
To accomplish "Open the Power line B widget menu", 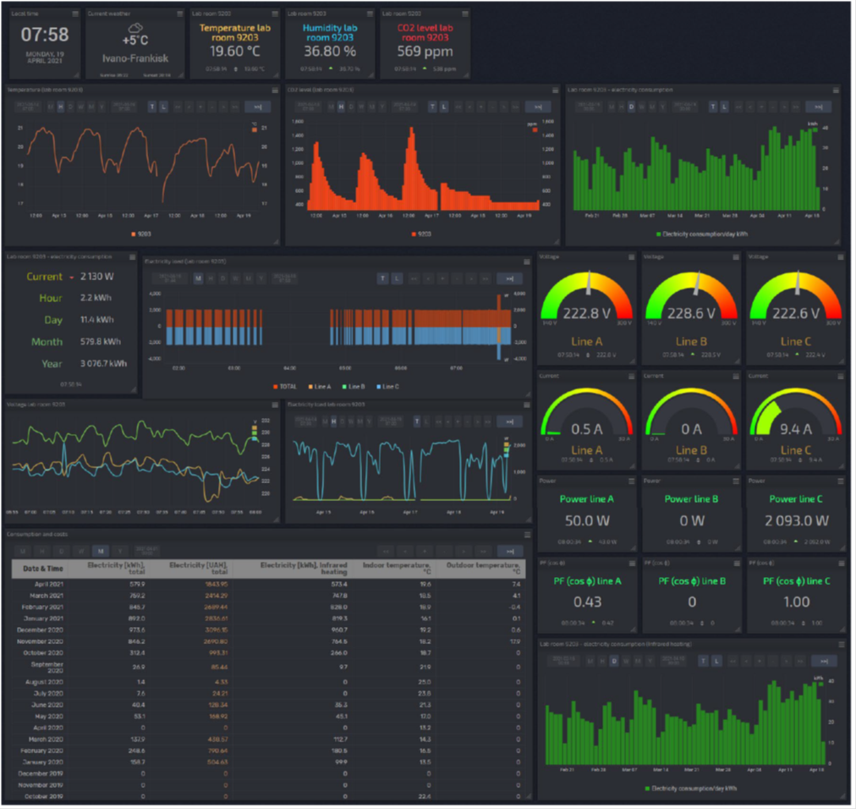I will [x=736, y=482].
